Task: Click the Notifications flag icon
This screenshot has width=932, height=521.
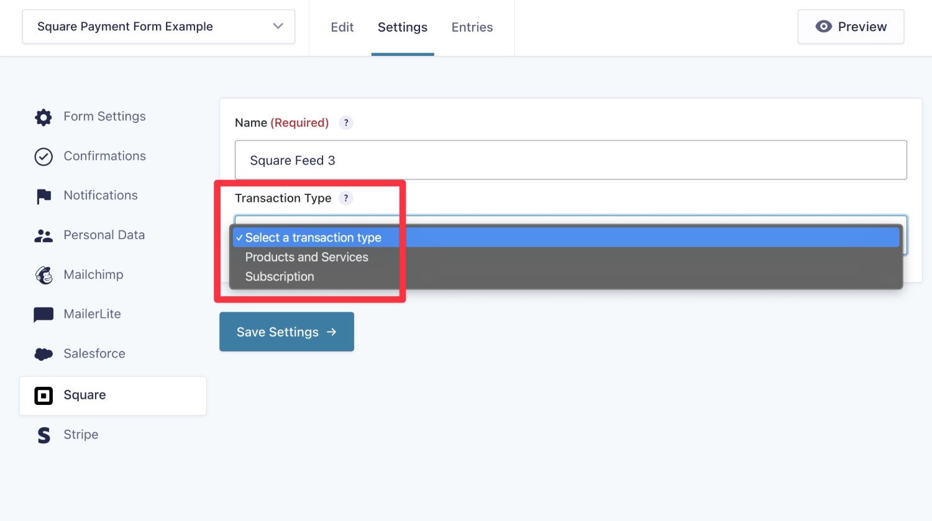Action: pyautogui.click(x=43, y=196)
